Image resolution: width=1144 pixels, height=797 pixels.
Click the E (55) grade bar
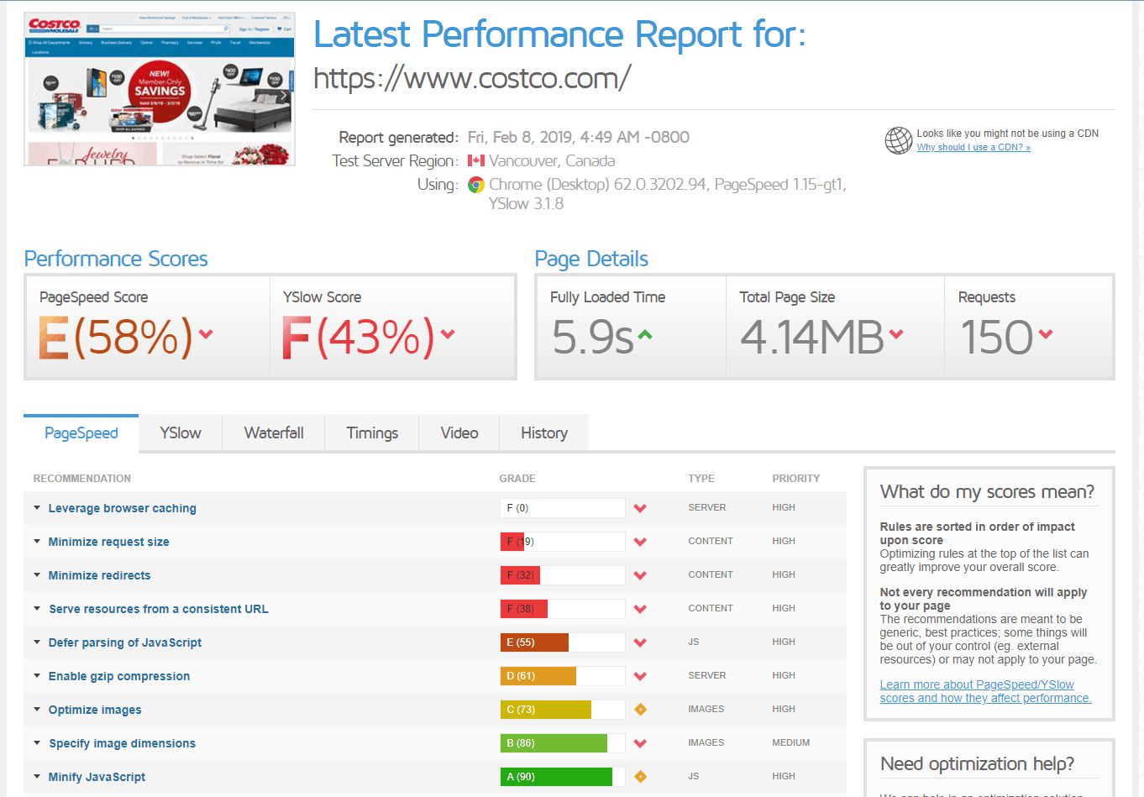click(563, 642)
